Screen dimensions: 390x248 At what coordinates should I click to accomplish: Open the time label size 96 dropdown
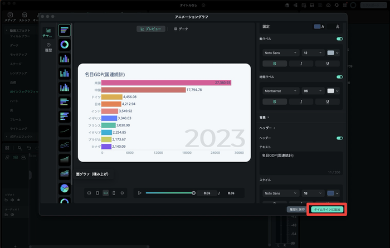(312, 90)
